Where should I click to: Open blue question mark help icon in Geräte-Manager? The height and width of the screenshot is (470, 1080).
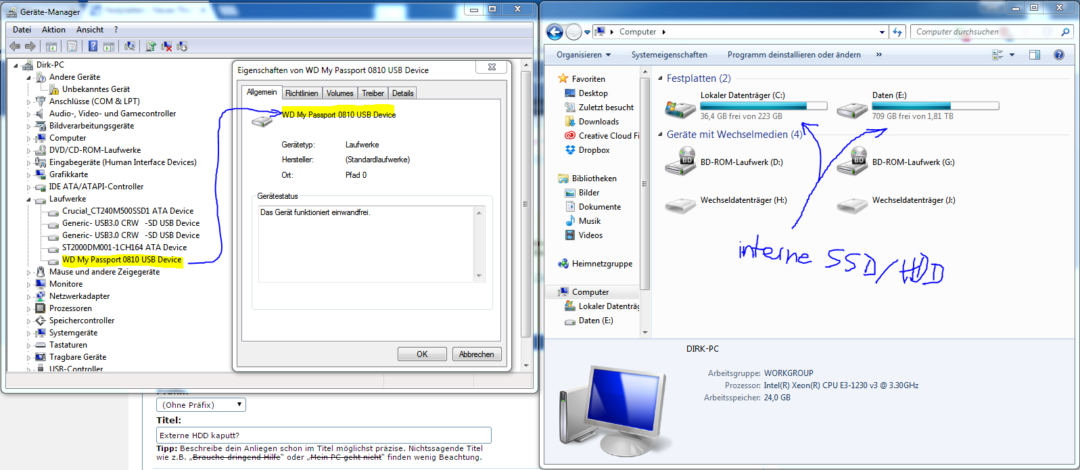click(x=93, y=46)
